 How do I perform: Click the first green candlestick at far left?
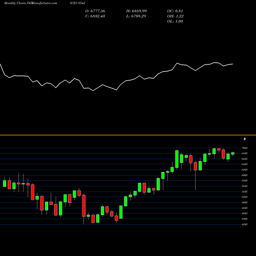click(x=5, y=183)
